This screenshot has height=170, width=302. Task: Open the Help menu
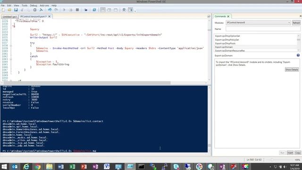coord(54,5)
